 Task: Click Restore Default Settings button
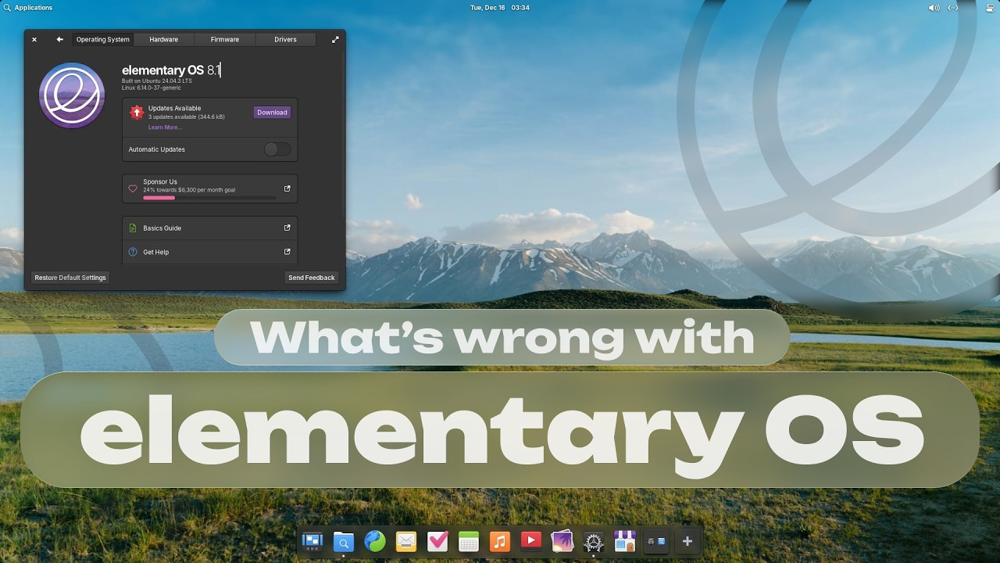(x=70, y=278)
